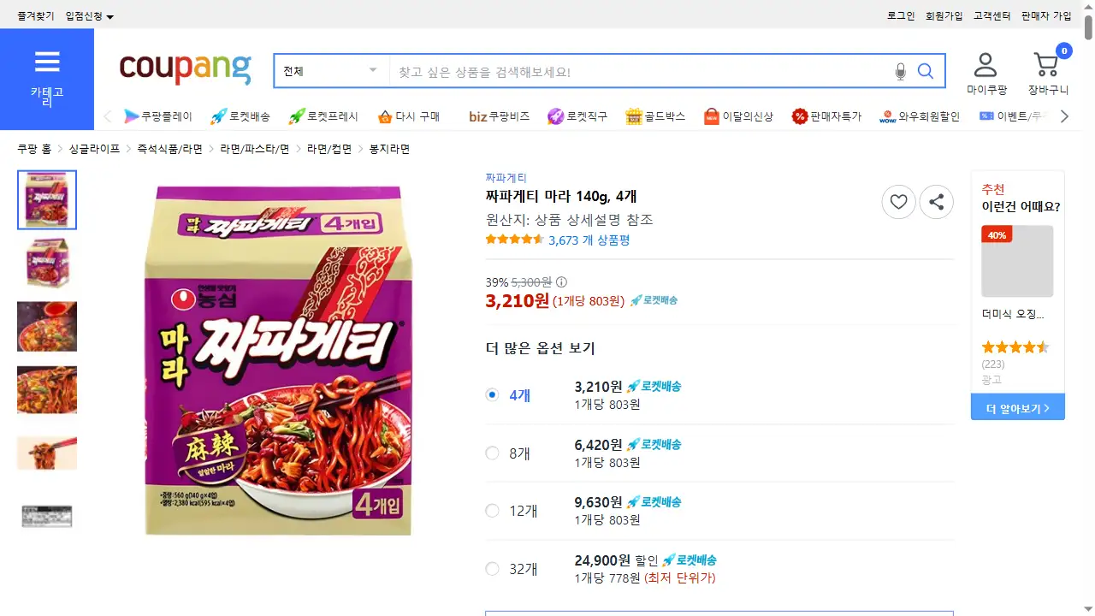Click 더 알아보기 ad button
This screenshot has width=1095, height=616.
point(1018,407)
